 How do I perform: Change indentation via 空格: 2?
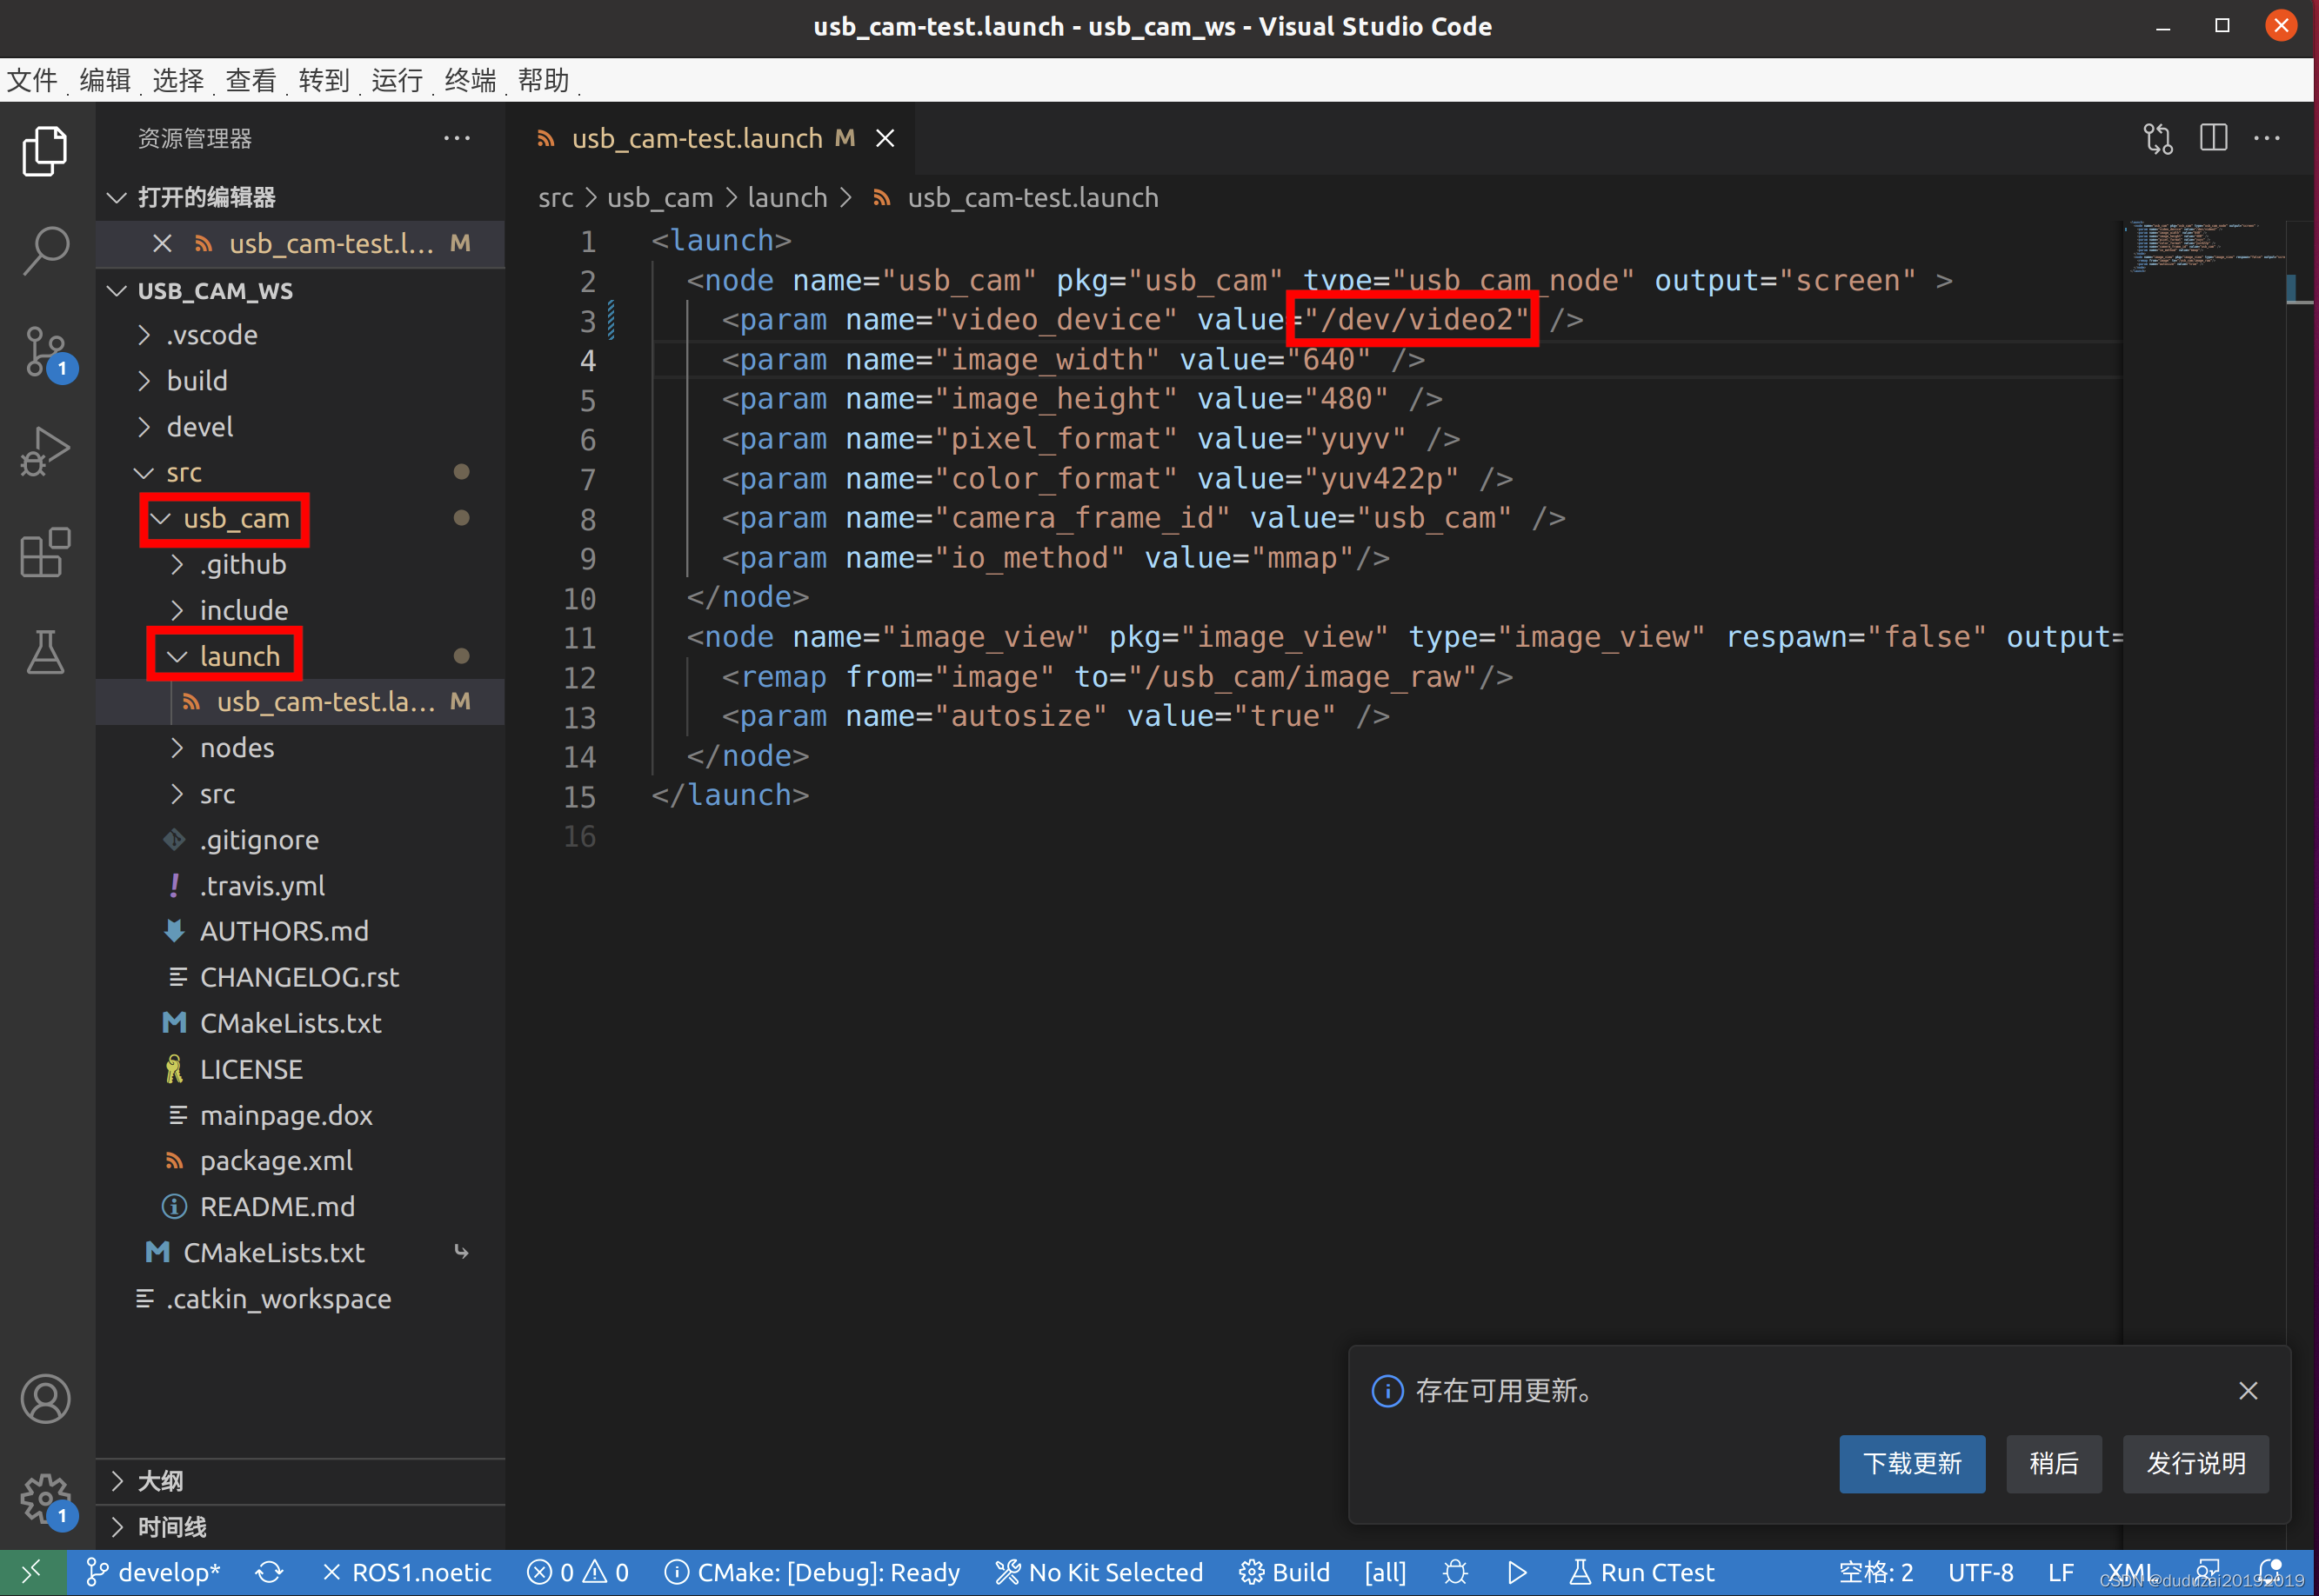pos(1875,1572)
